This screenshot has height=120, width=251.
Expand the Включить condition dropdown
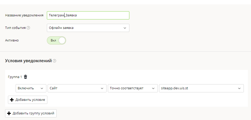[31, 88]
